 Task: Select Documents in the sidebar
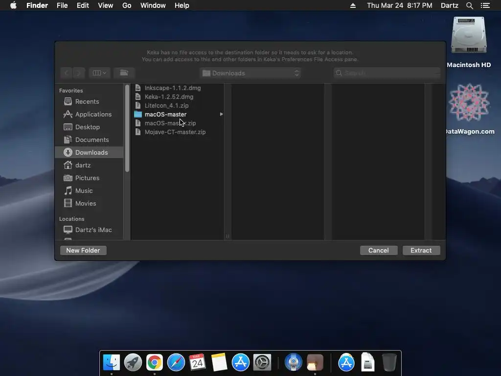point(89,140)
